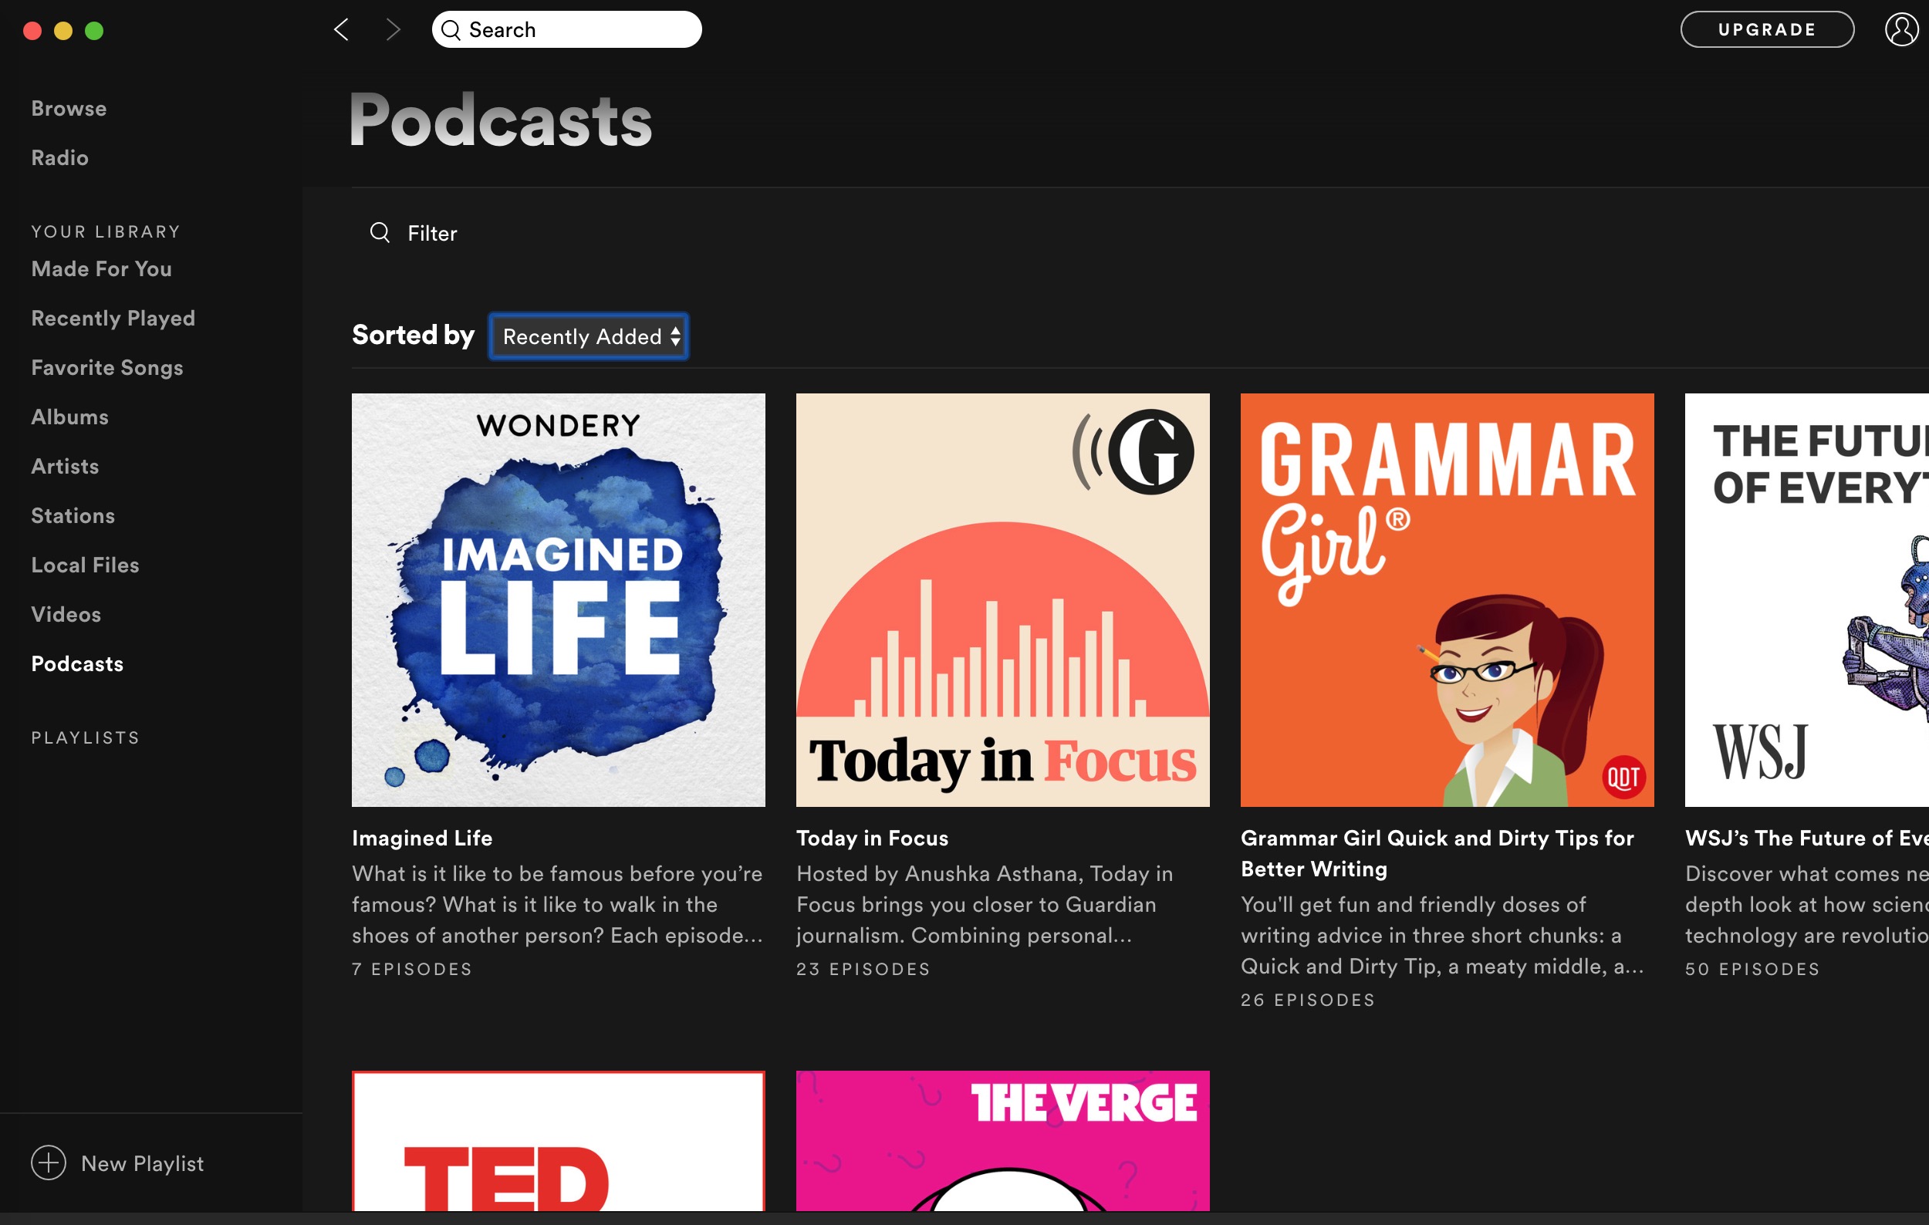
Task: Click the magnifier icon in the Search bar
Action: click(451, 29)
